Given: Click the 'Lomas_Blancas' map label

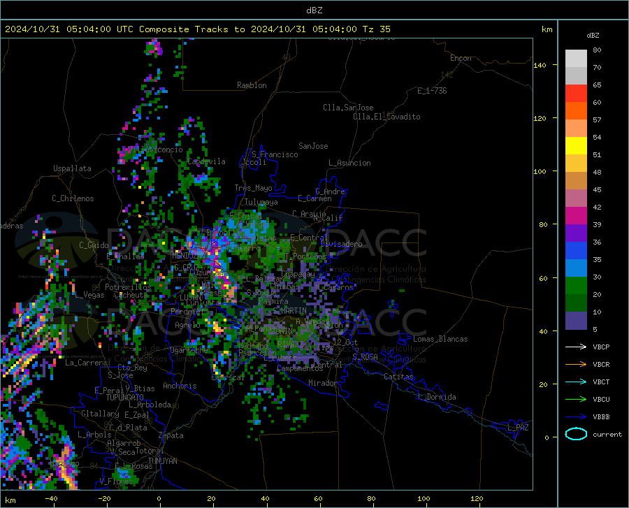Looking at the screenshot, I should [x=440, y=339].
